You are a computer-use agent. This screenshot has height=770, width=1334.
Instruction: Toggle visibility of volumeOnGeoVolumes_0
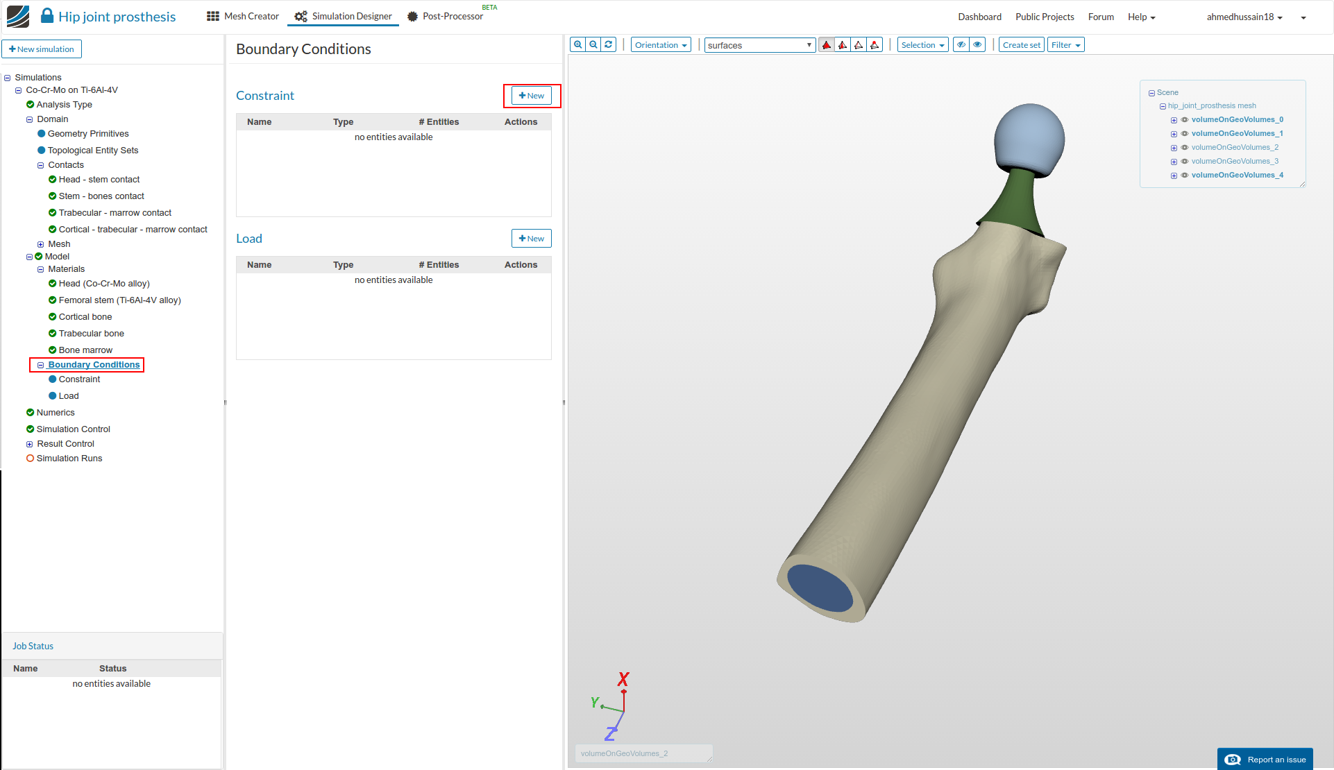(x=1185, y=120)
